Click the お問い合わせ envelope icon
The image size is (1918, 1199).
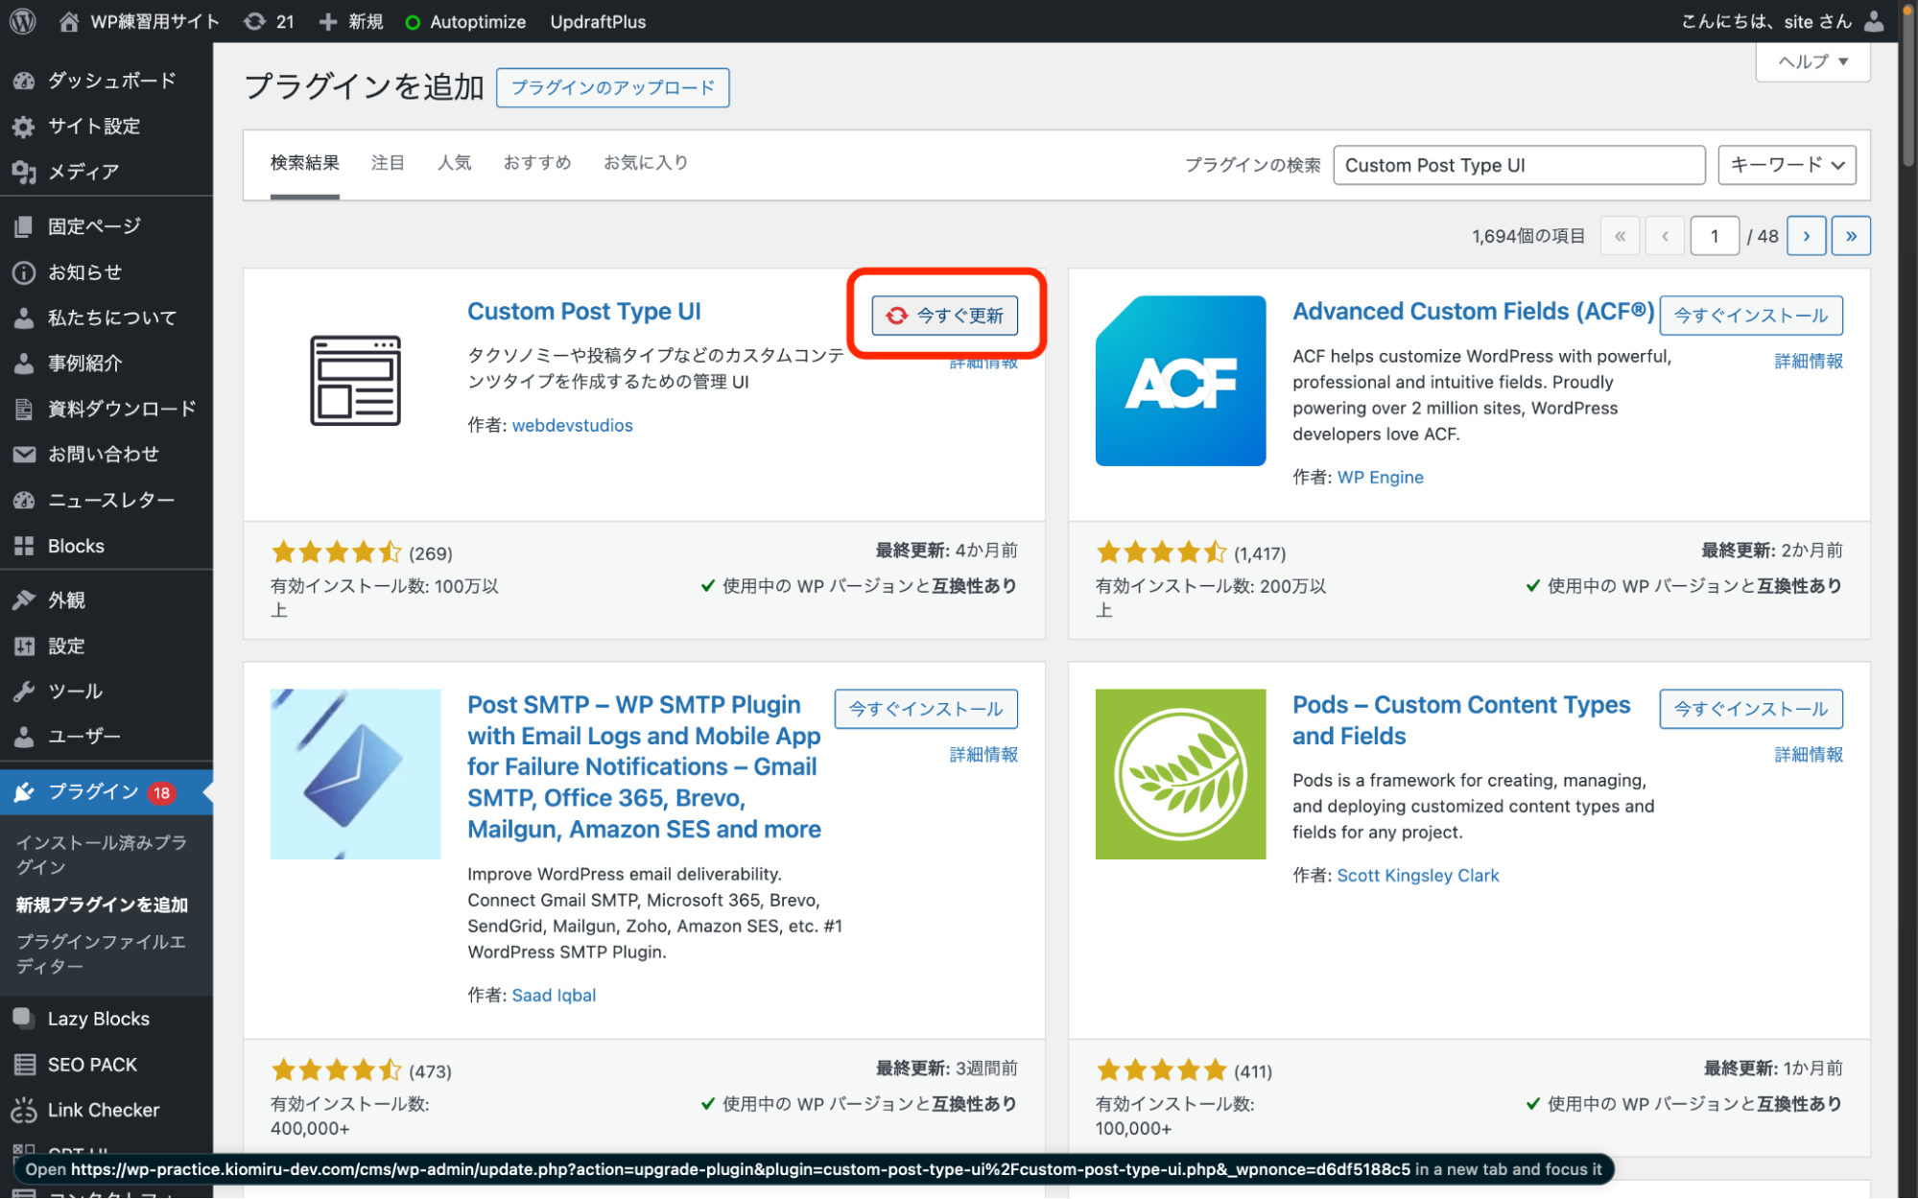click(x=24, y=455)
